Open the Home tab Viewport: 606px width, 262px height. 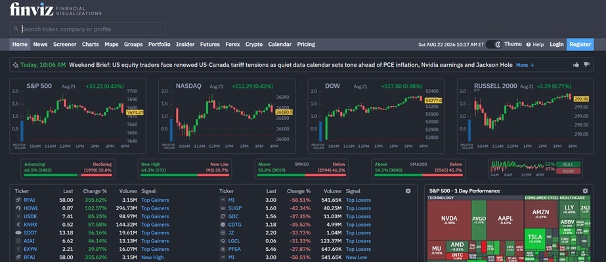coord(20,45)
